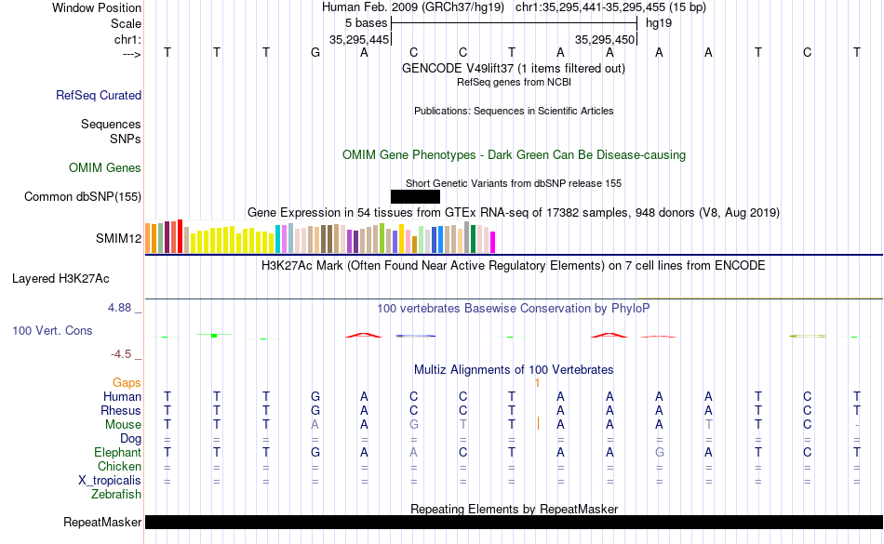This screenshot has height=544, width=884.
Task: Click the orange gap marker '1' in Gaps row
Action: tap(537, 383)
